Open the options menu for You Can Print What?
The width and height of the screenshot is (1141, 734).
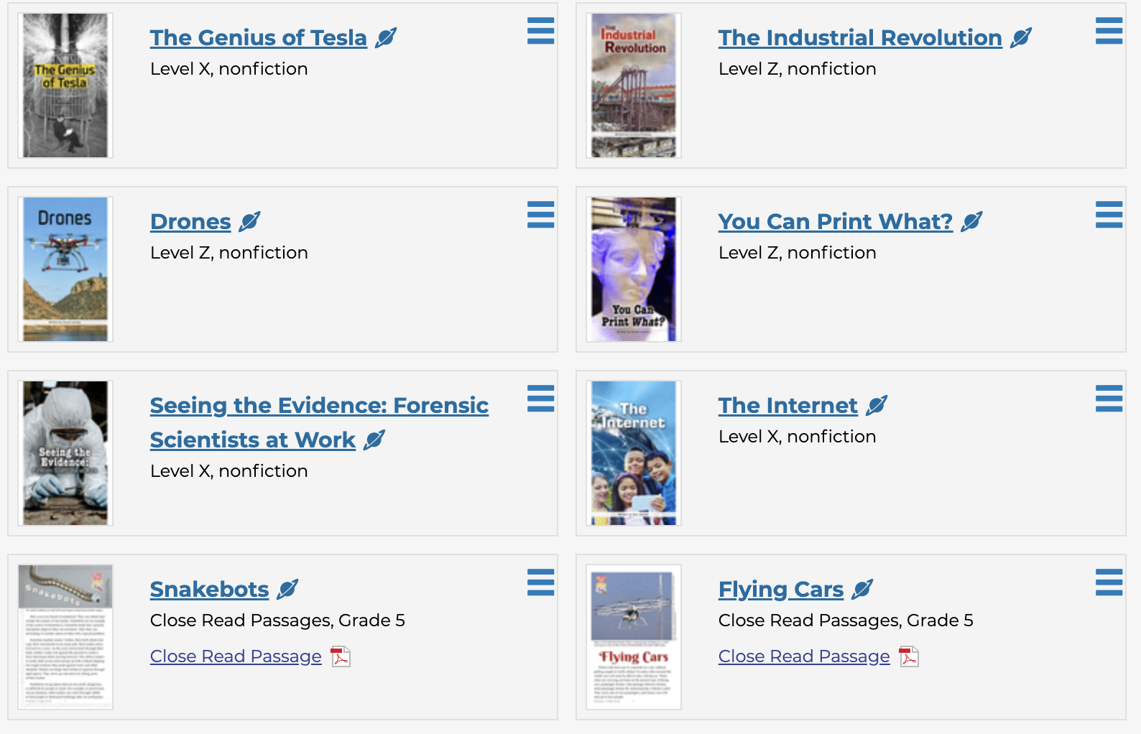pos(1109,215)
